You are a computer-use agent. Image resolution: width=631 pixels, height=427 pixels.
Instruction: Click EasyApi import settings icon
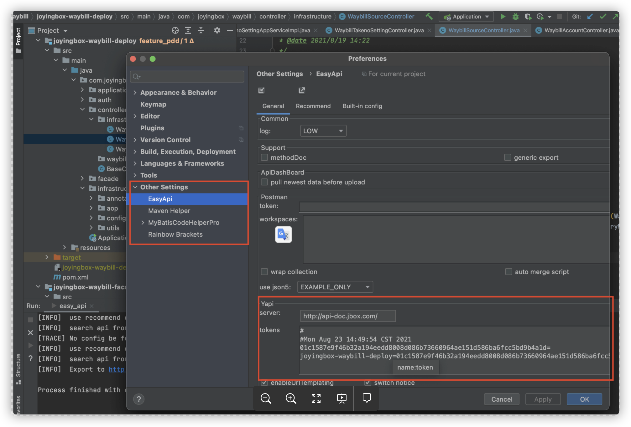point(261,90)
